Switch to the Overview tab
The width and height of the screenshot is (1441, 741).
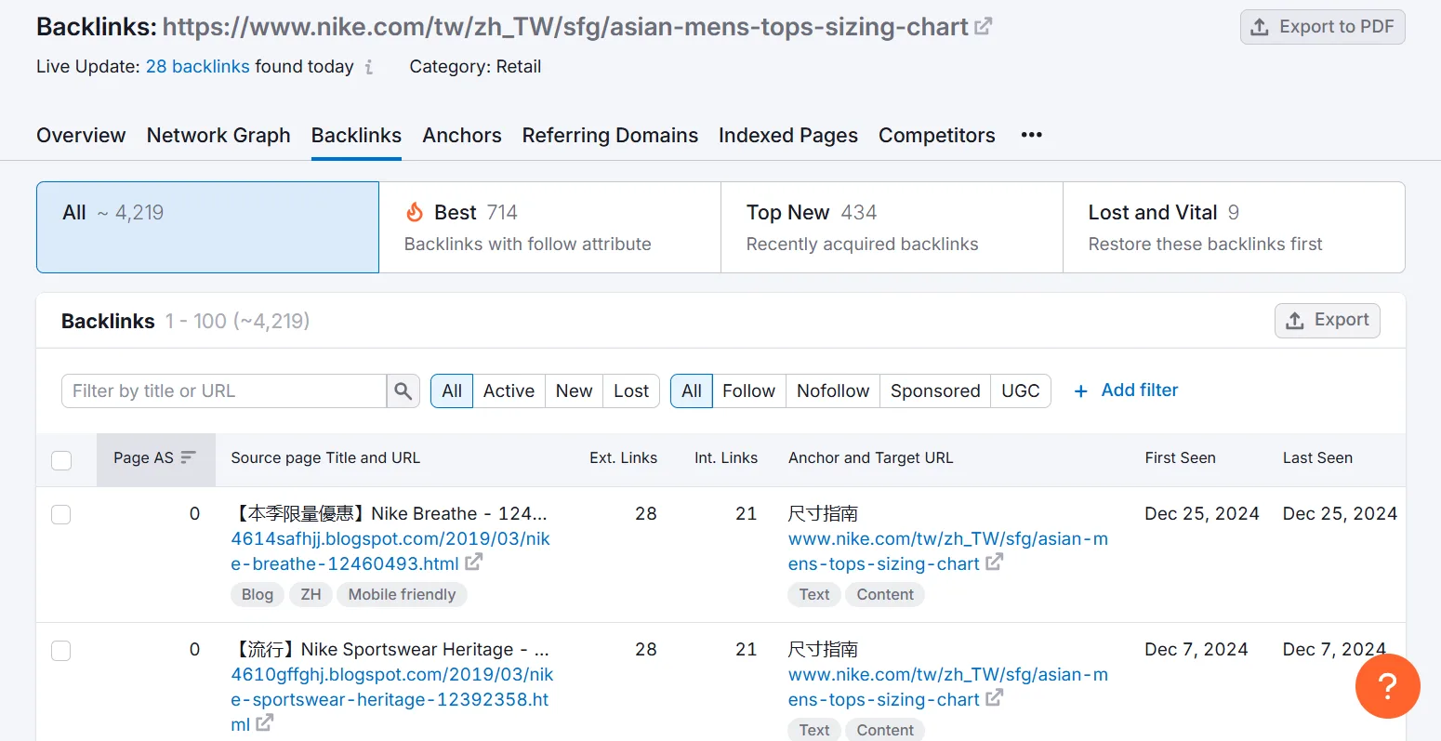(x=81, y=135)
